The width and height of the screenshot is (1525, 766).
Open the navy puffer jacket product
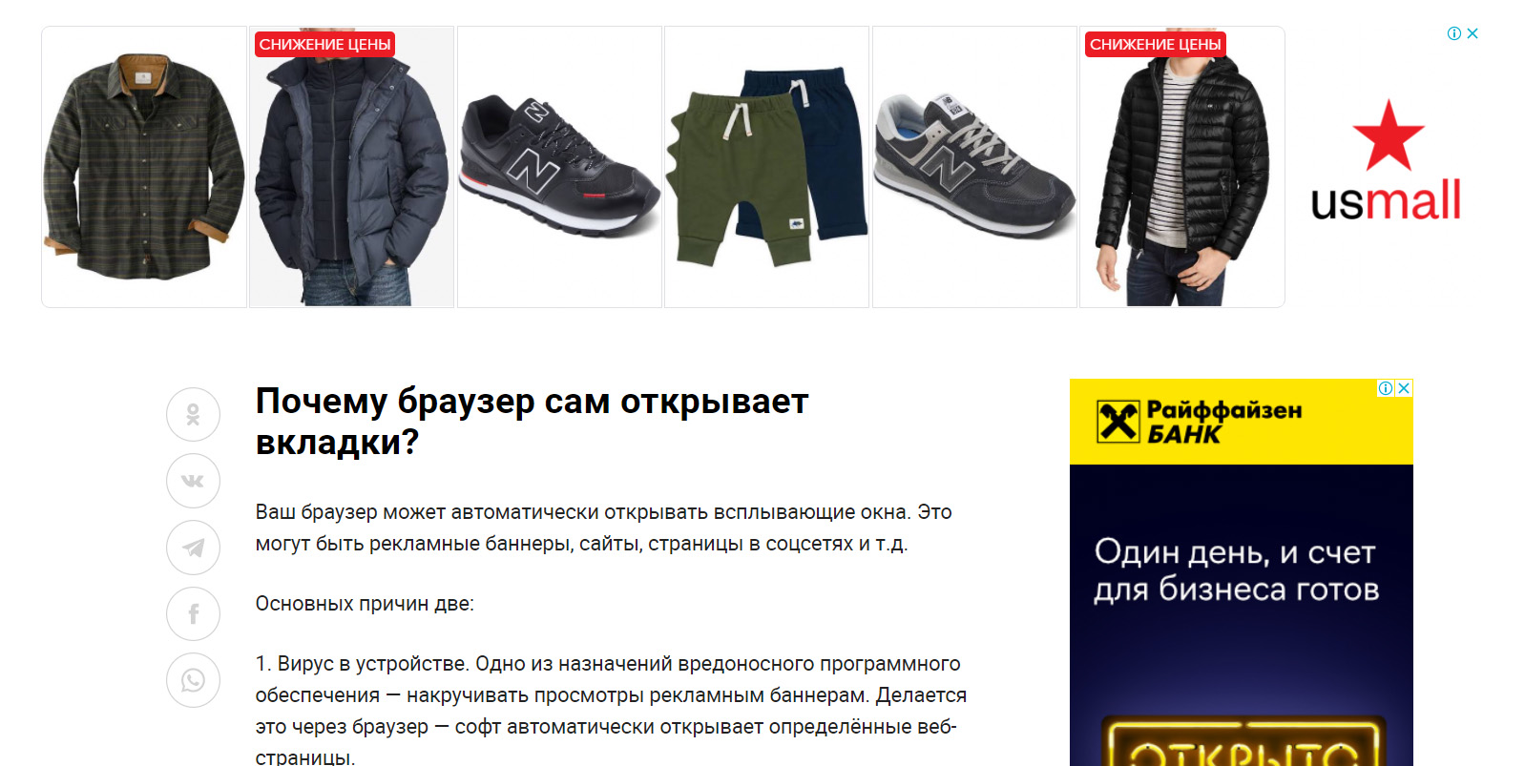(x=351, y=167)
